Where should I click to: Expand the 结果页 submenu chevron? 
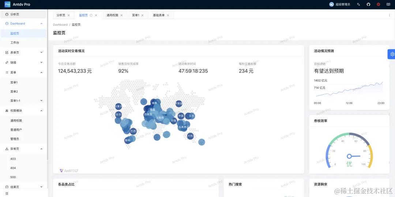(42, 187)
